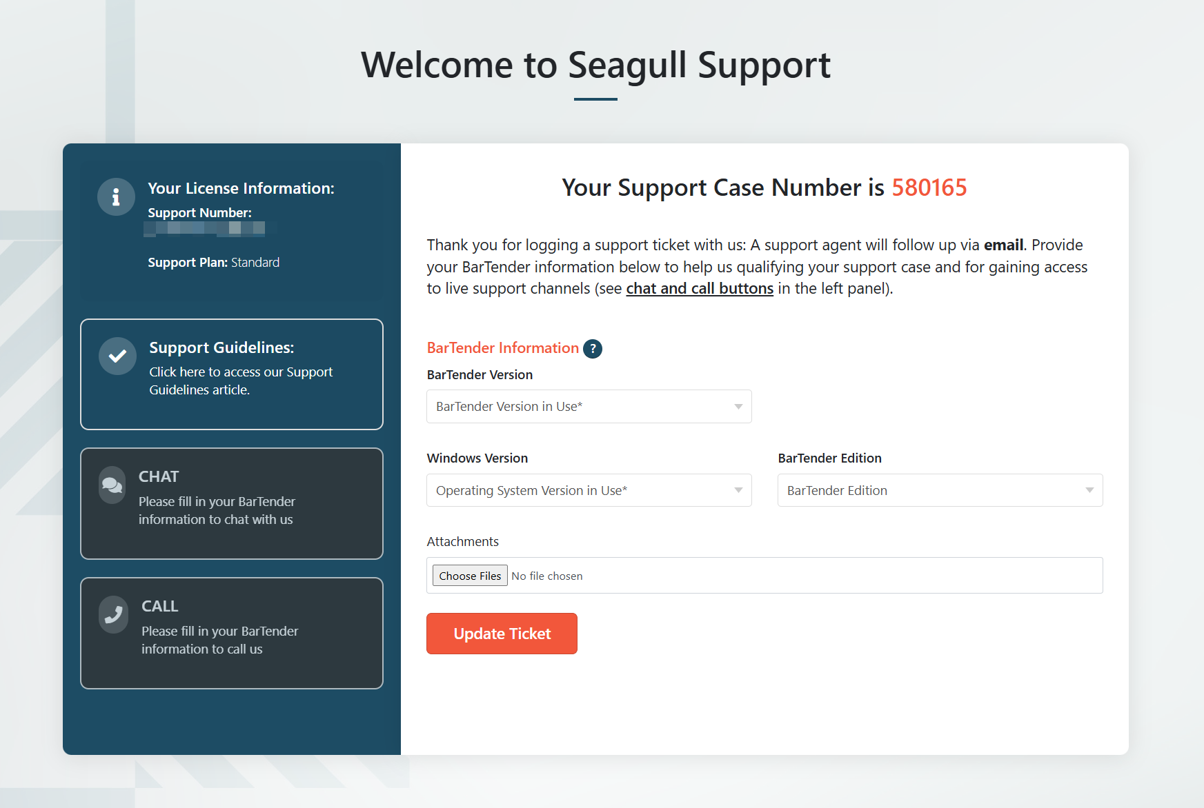The height and width of the screenshot is (808, 1204).
Task: Open BarTender Information help question mark
Action: pos(593,349)
